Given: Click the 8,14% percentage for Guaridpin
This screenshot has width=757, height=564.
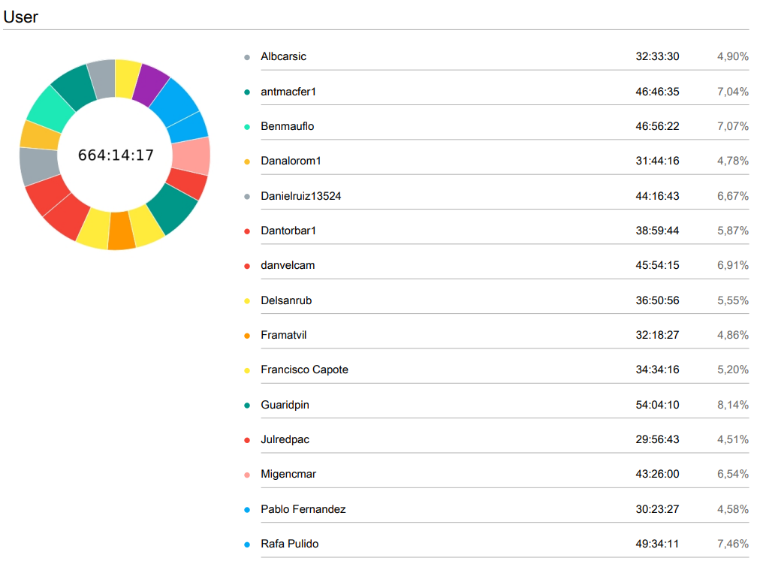Looking at the screenshot, I should [x=732, y=405].
